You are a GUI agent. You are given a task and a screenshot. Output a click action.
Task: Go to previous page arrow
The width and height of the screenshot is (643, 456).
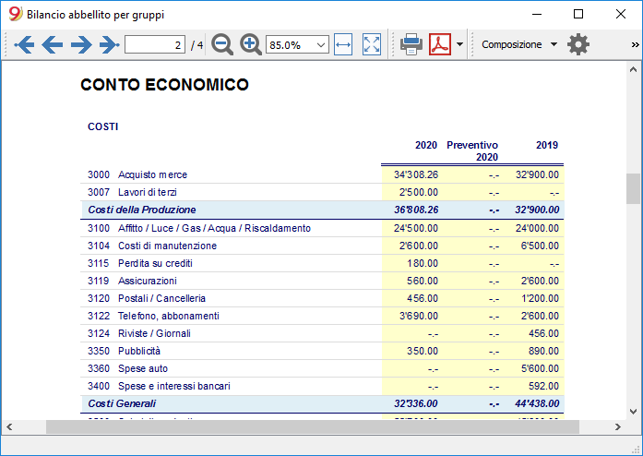point(52,44)
